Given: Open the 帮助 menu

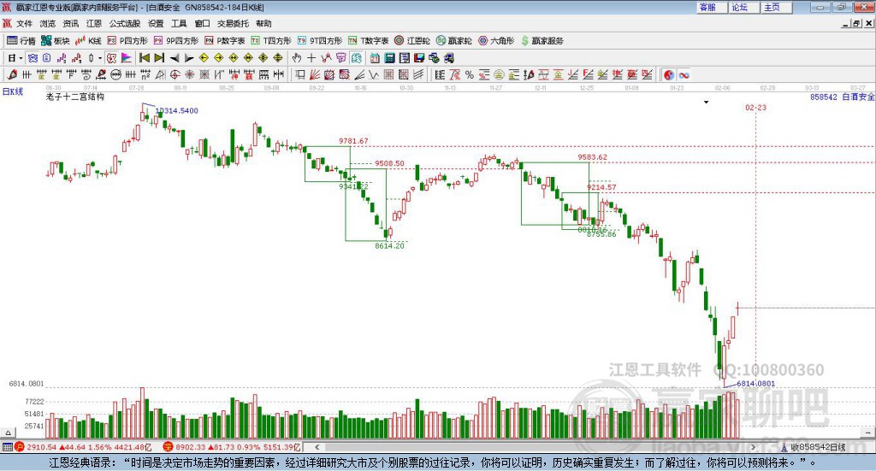Looking at the screenshot, I should coord(263,23).
